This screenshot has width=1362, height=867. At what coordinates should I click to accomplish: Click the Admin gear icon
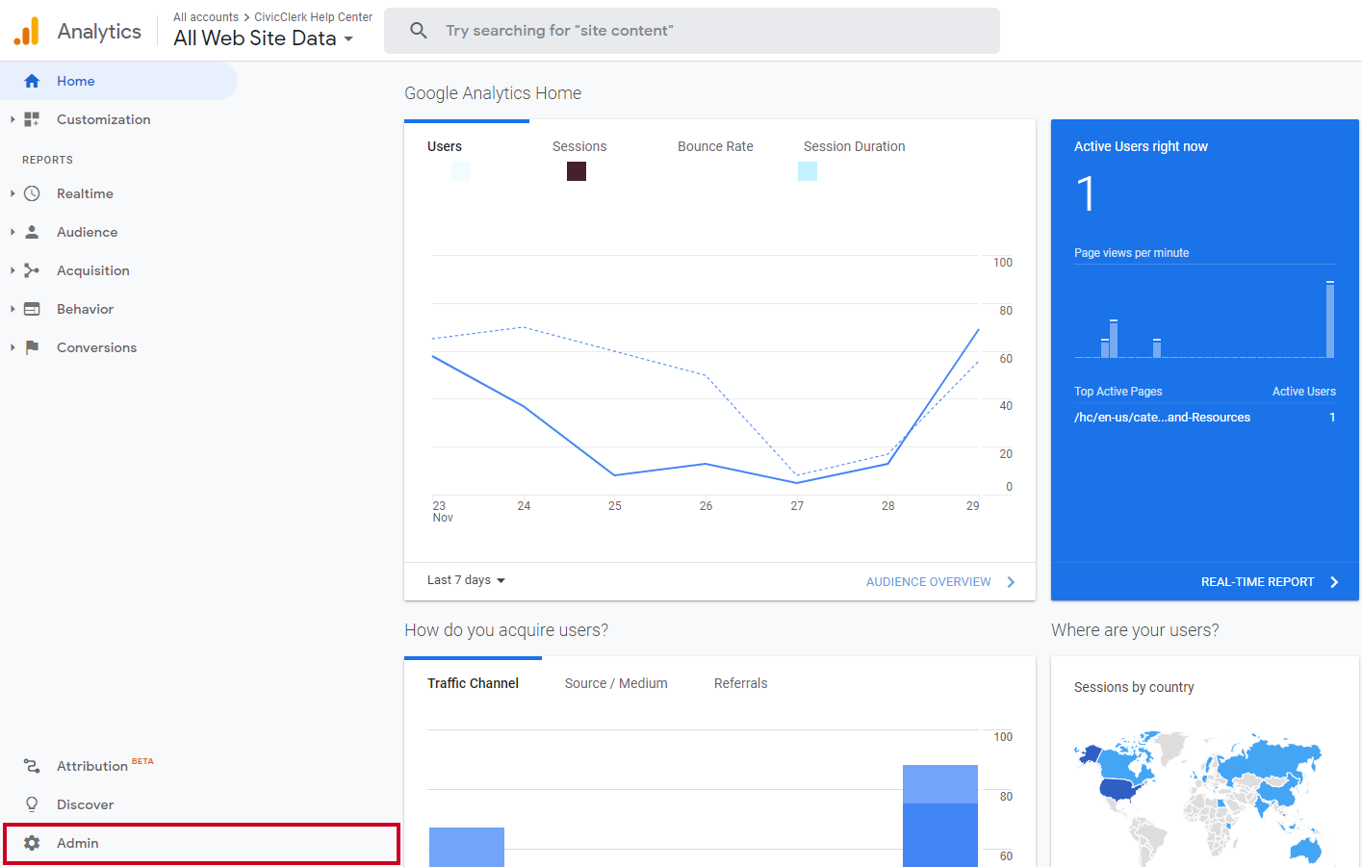point(32,843)
